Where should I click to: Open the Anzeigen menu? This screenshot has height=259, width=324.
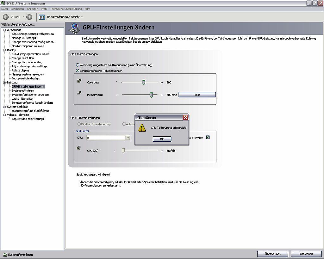pyautogui.click(x=33, y=9)
